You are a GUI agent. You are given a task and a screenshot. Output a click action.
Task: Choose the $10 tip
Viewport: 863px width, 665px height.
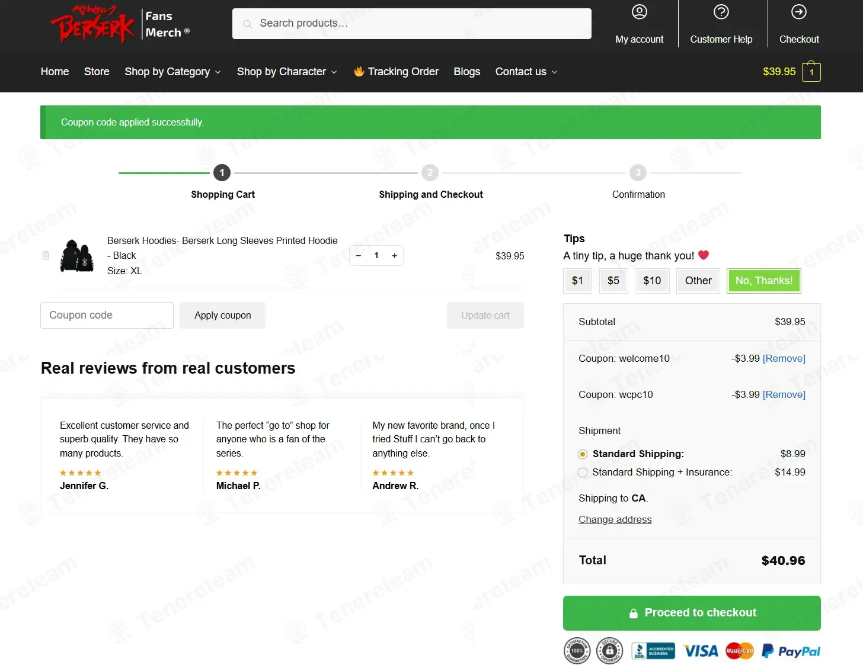point(652,281)
